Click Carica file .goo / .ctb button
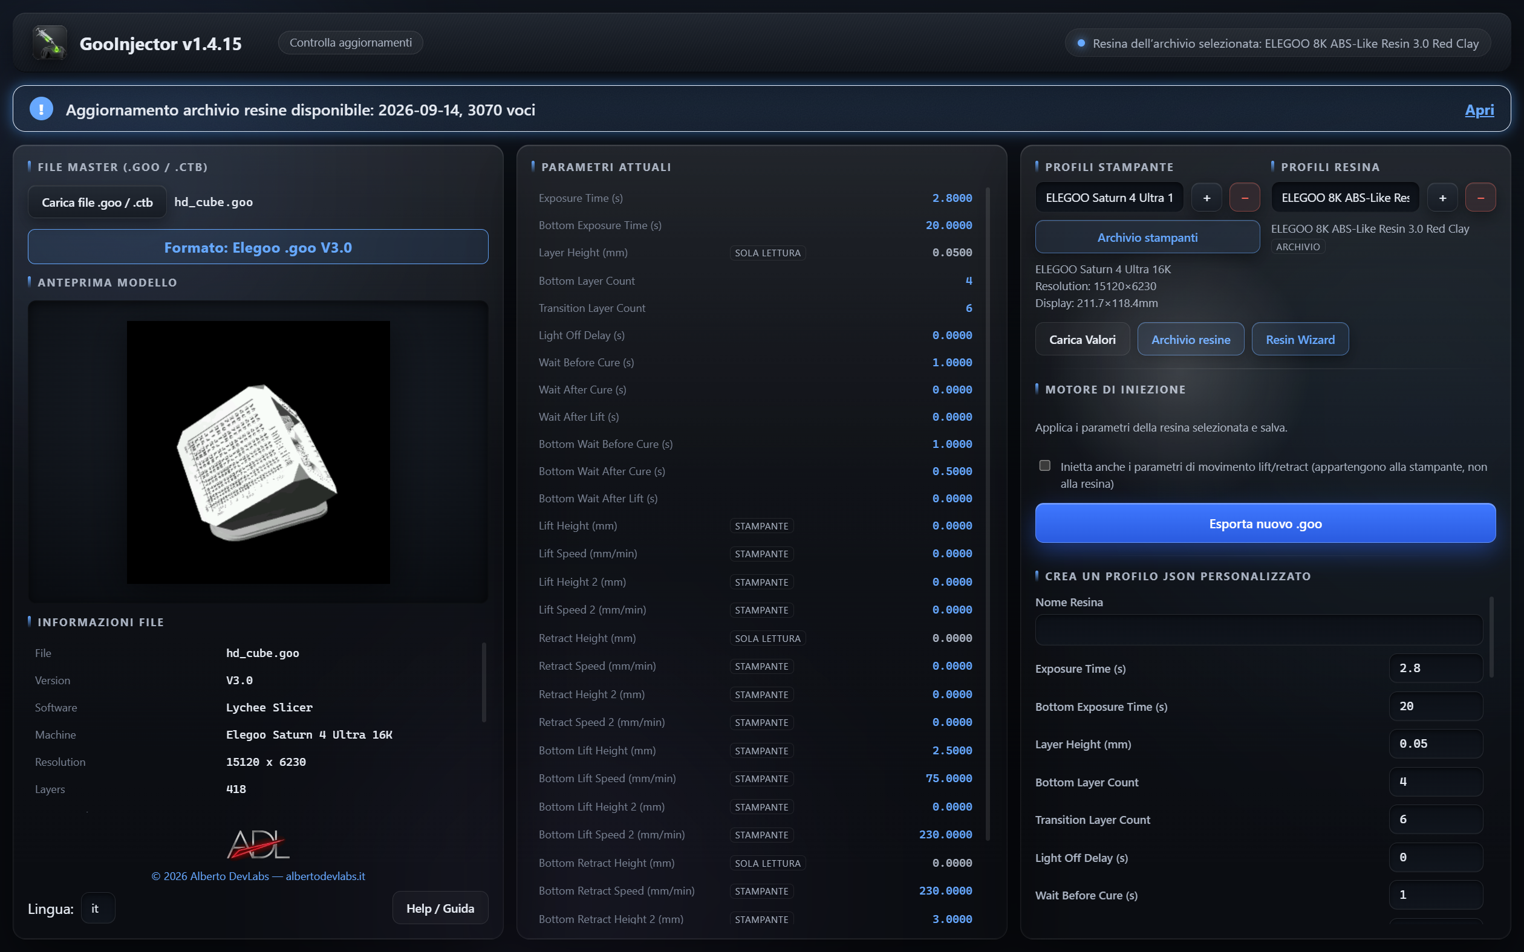Image resolution: width=1524 pixels, height=952 pixels. click(x=97, y=202)
